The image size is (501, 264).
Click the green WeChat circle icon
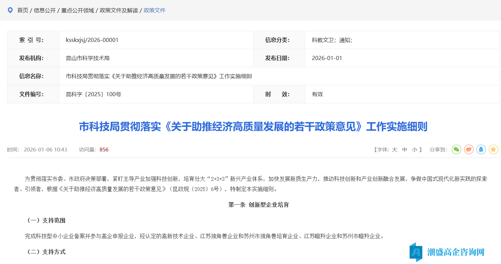[x=456, y=149]
